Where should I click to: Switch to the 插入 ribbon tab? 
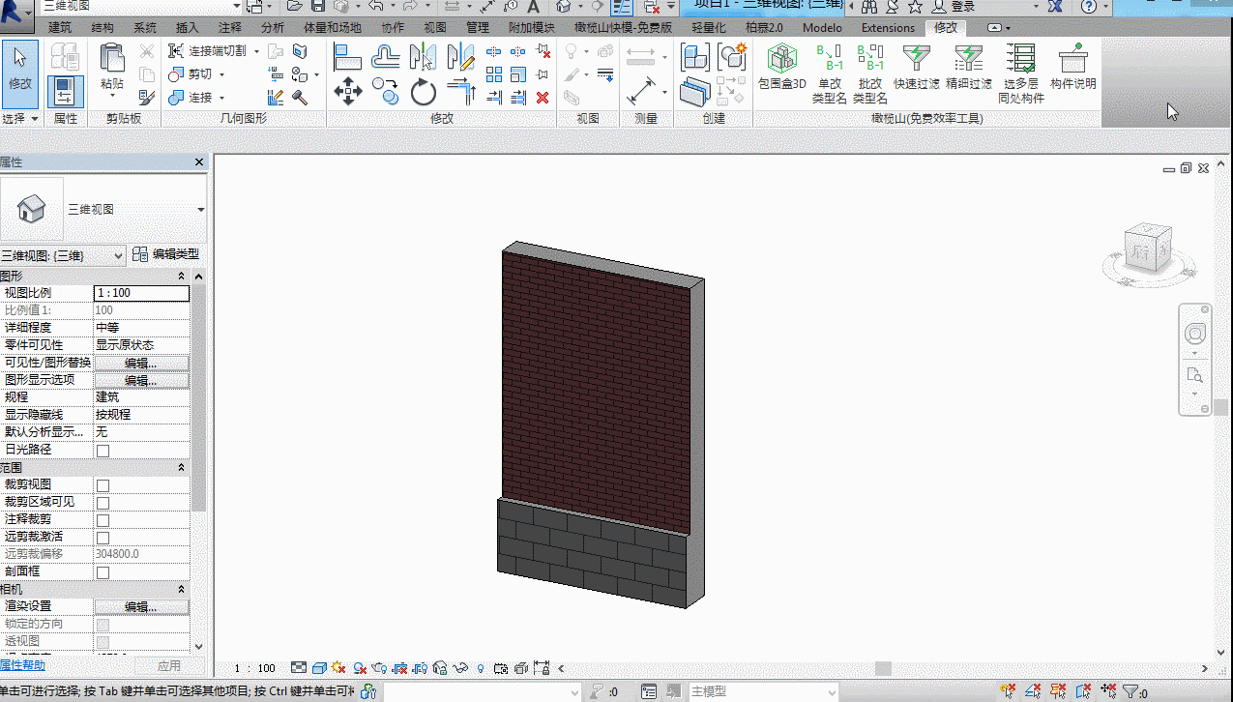click(188, 28)
